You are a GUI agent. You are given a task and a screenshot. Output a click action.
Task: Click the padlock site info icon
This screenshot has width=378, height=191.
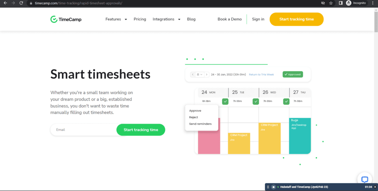(x=31, y=3)
